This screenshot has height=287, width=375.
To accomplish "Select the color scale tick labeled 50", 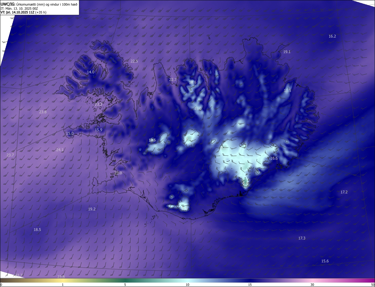I will point(373,285).
